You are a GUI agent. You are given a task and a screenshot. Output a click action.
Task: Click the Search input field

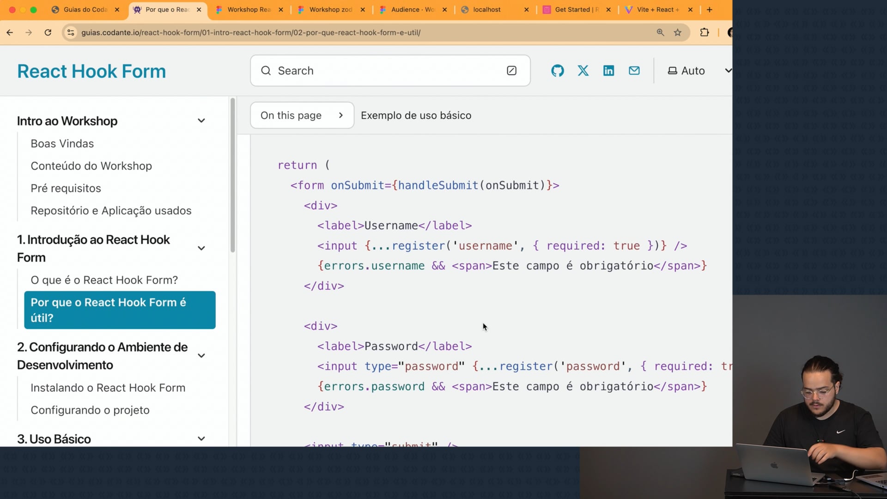[x=390, y=71]
